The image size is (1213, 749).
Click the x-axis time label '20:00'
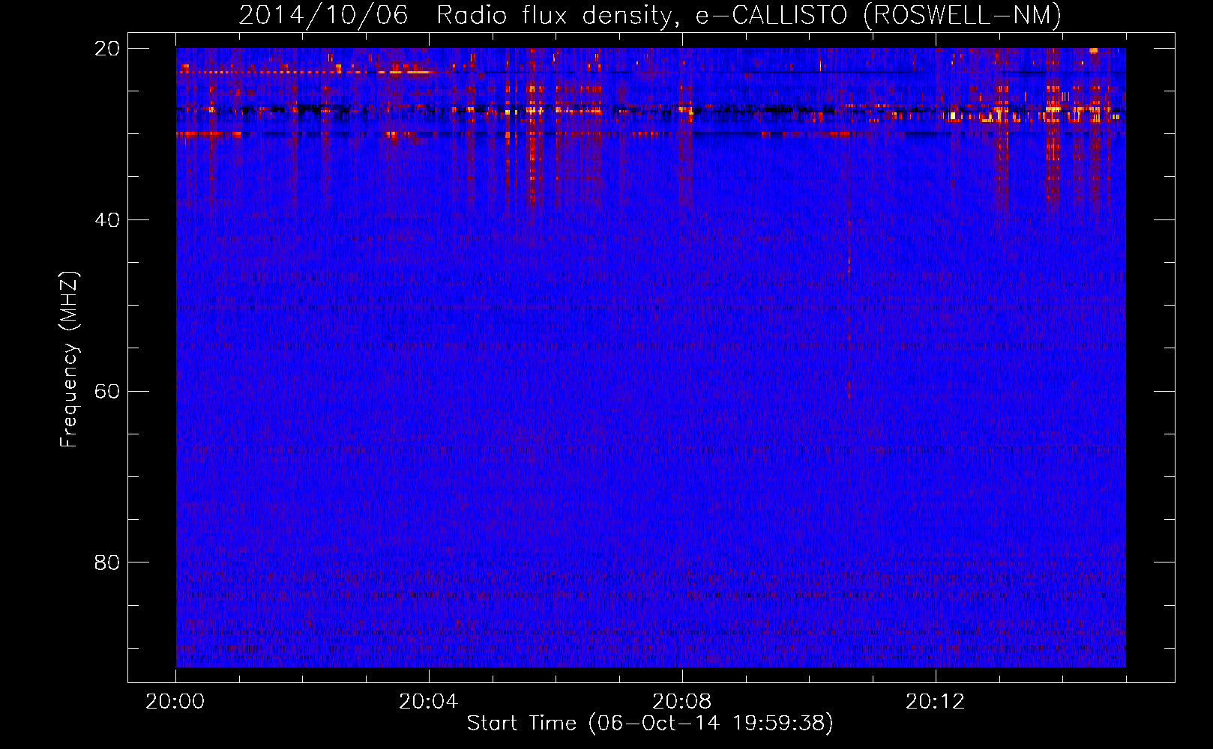click(x=175, y=702)
